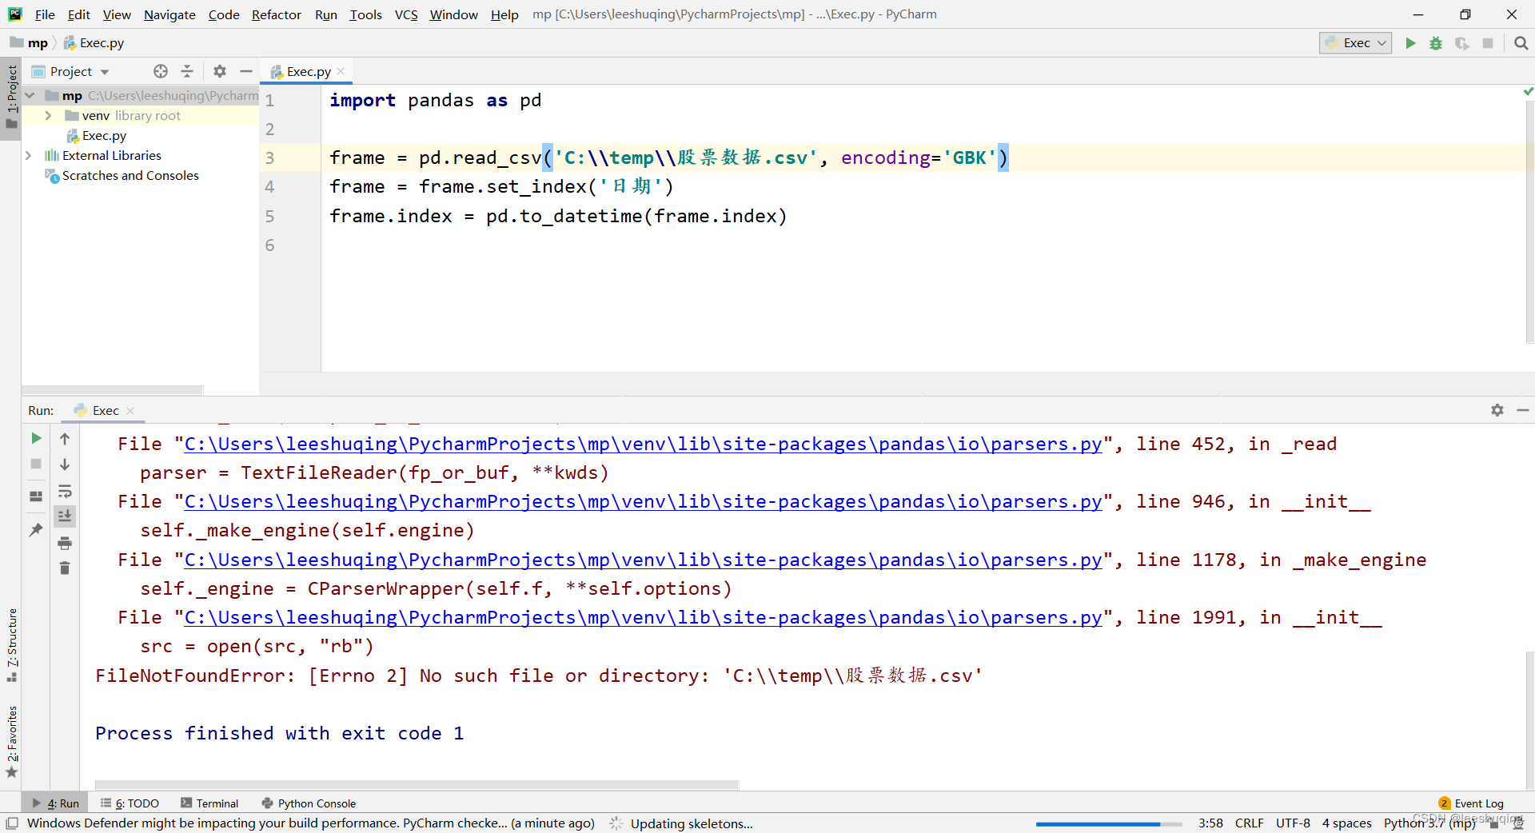Open Project panel settings gear
Image resolution: width=1535 pixels, height=833 pixels.
tap(220, 71)
